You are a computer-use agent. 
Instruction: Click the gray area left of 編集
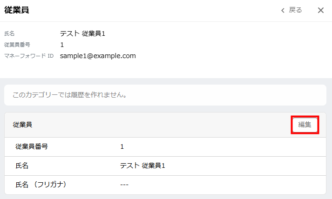pyautogui.click(x=161, y=125)
